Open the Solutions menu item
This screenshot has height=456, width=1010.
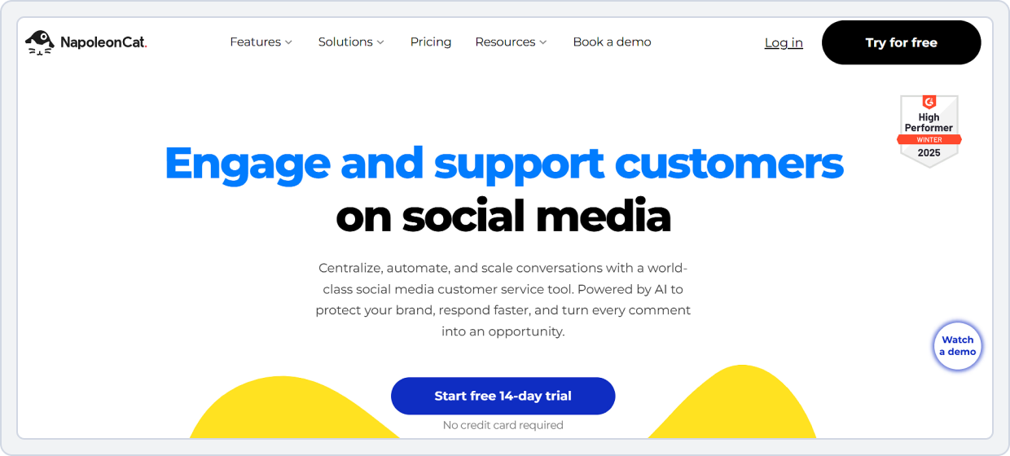pyautogui.click(x=345, y=42)
